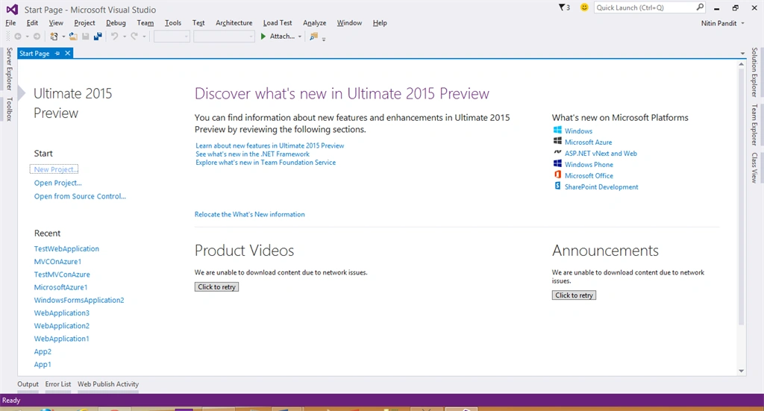Open the Solution Explorer side tab

pyautogui.click(x=754, y=72)
